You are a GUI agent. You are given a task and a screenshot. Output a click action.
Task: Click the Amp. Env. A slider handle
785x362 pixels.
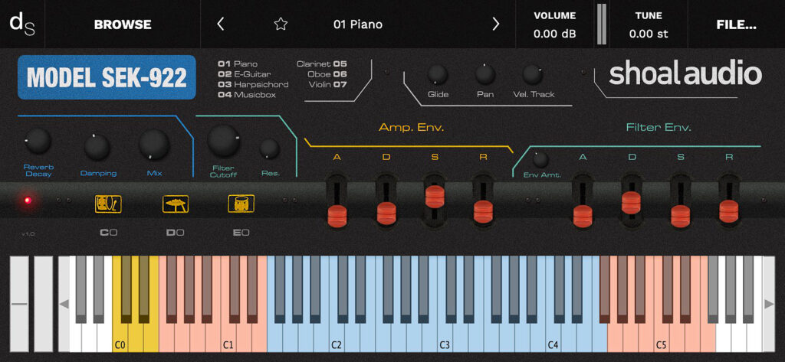click(x=337, y=216)
